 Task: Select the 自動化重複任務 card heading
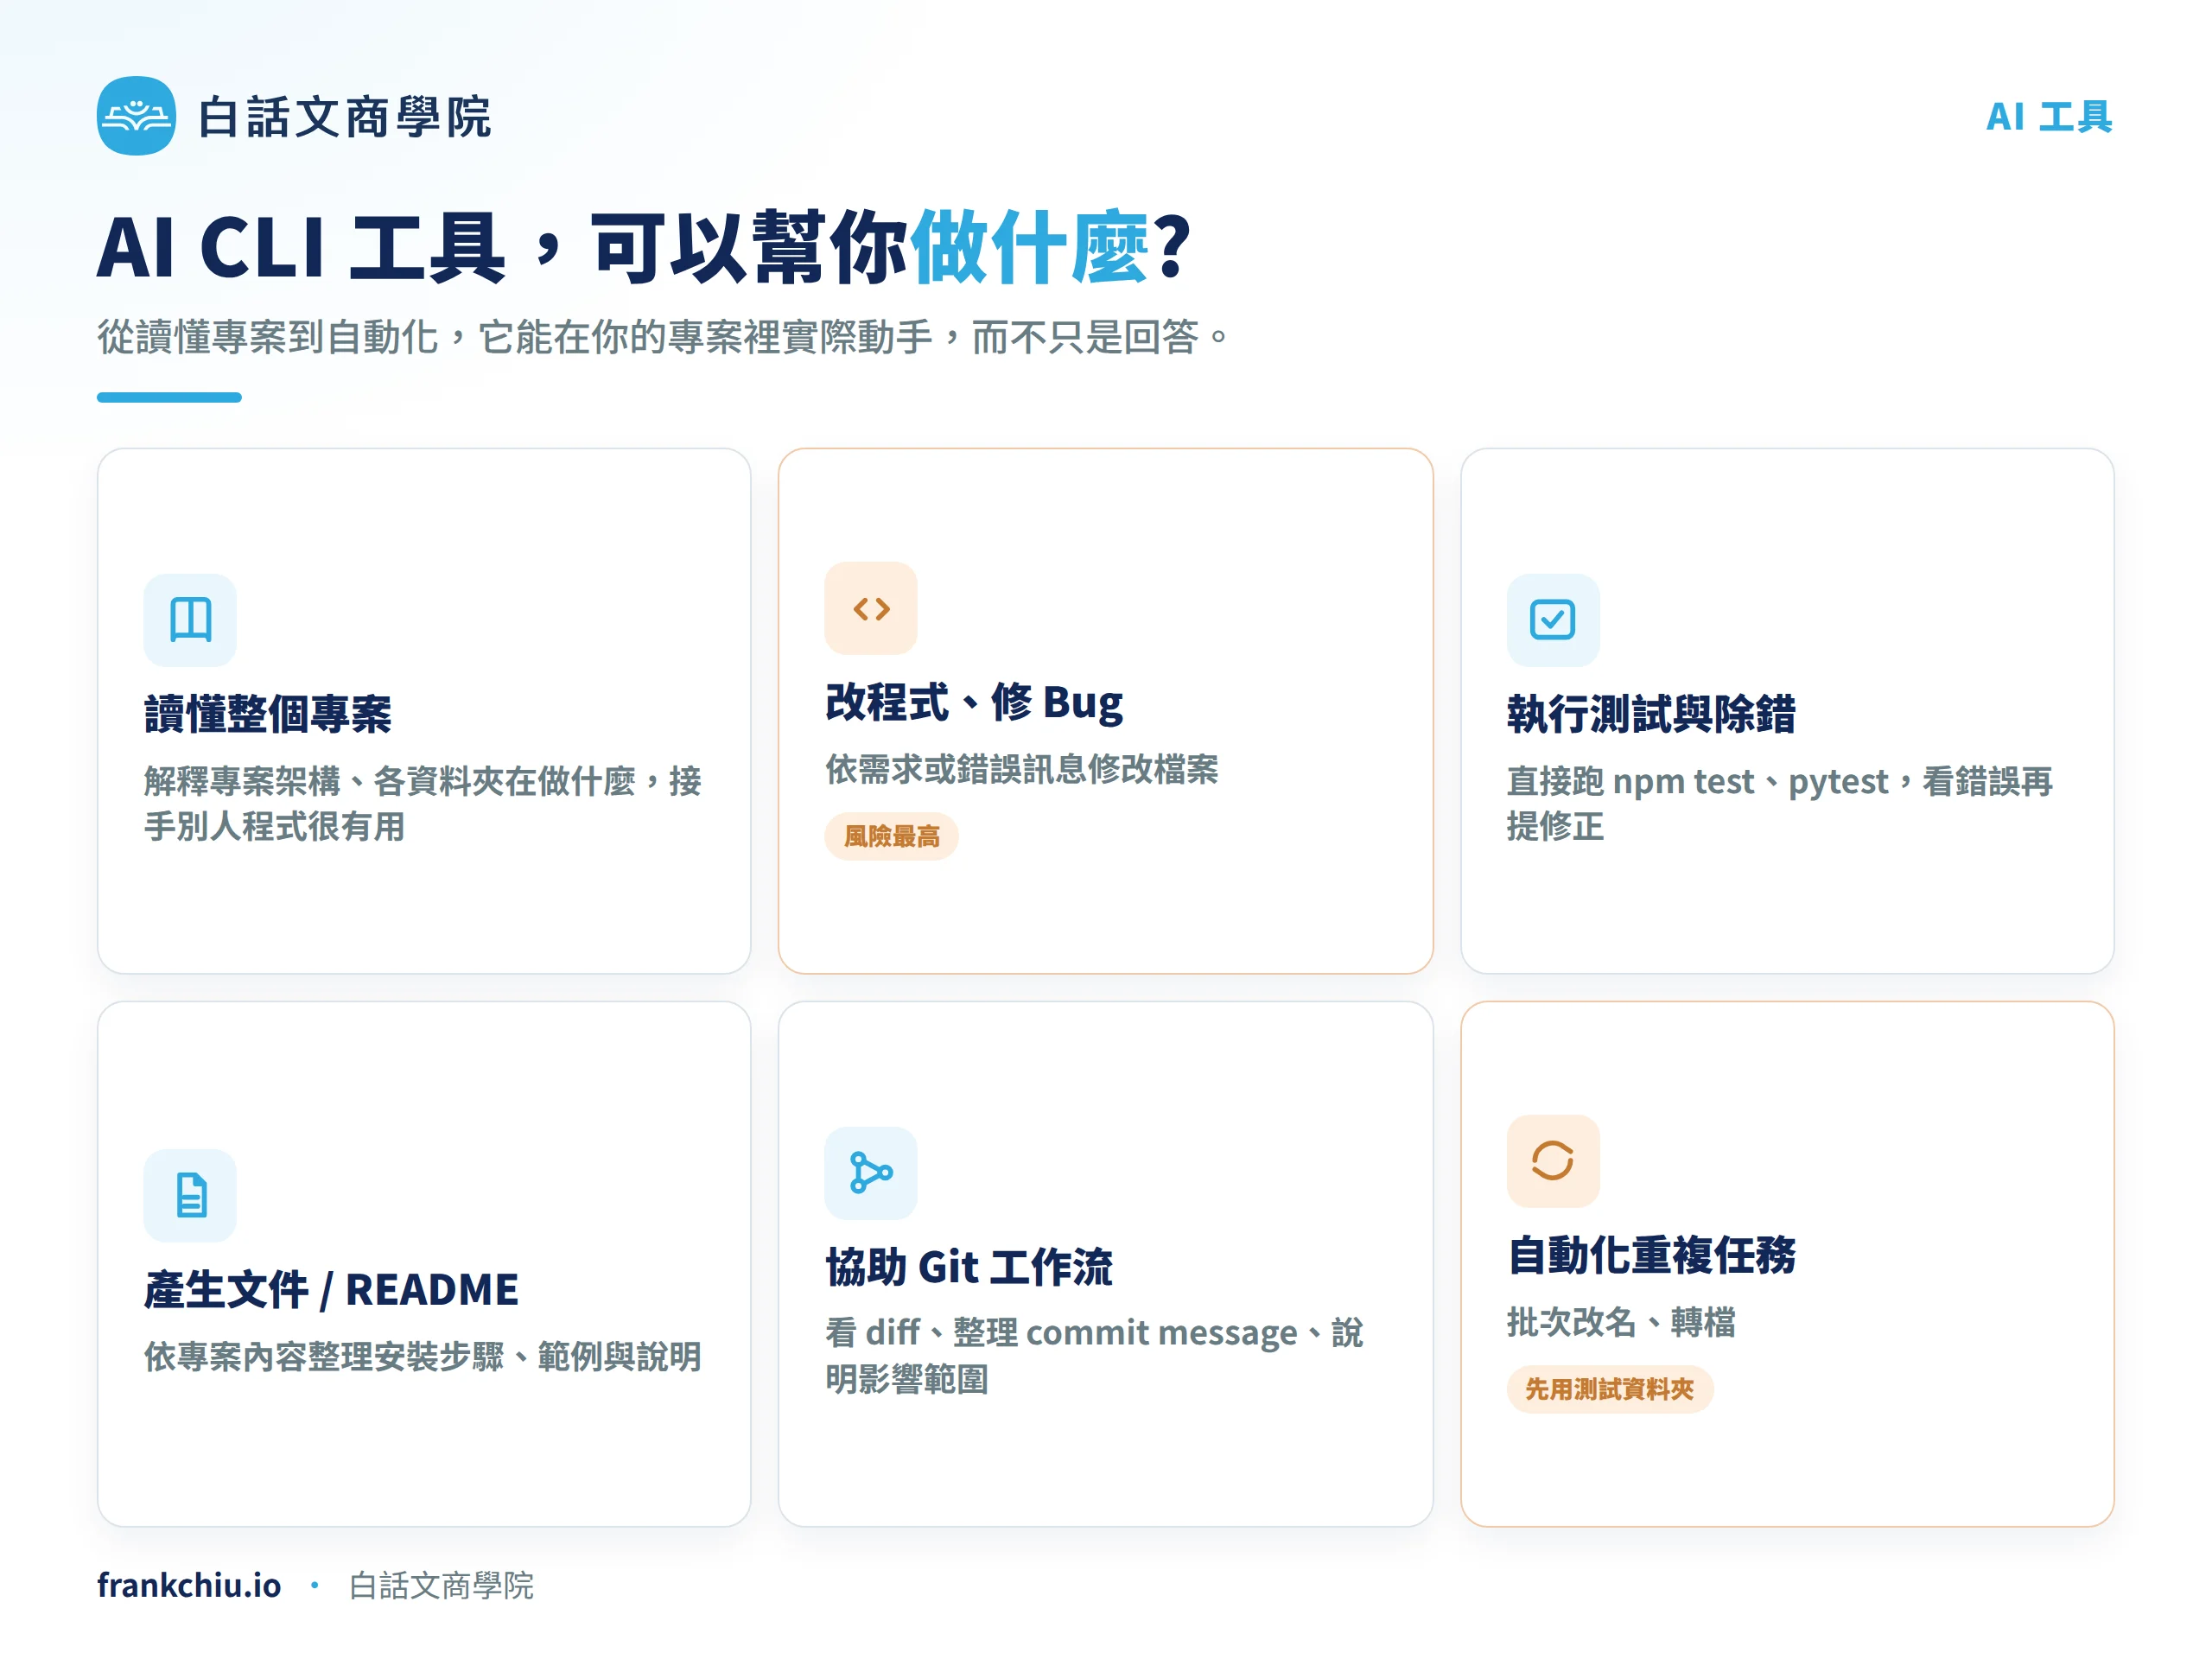[1651, 1255]
